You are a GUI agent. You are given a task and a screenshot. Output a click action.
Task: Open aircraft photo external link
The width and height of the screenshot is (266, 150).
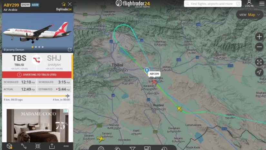(x=70, y=50)
